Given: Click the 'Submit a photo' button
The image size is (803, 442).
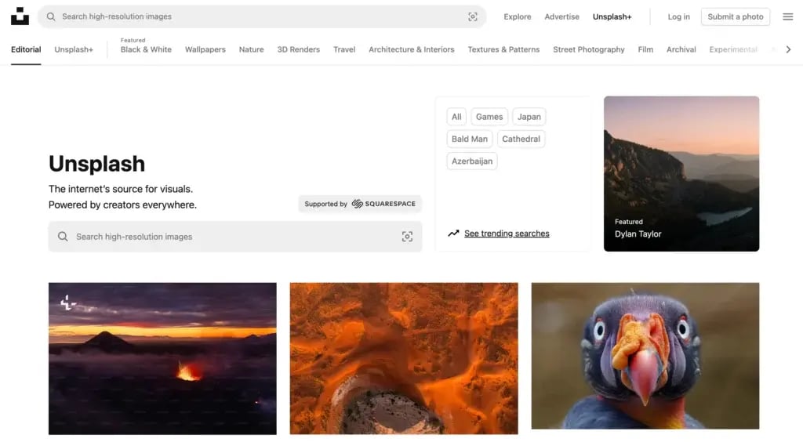Looking at the screenshot, I should coord(735,16).
